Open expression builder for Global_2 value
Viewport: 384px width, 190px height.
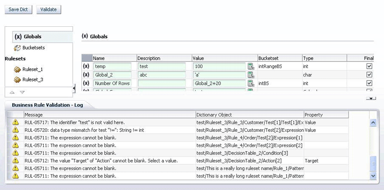point(251,75)
